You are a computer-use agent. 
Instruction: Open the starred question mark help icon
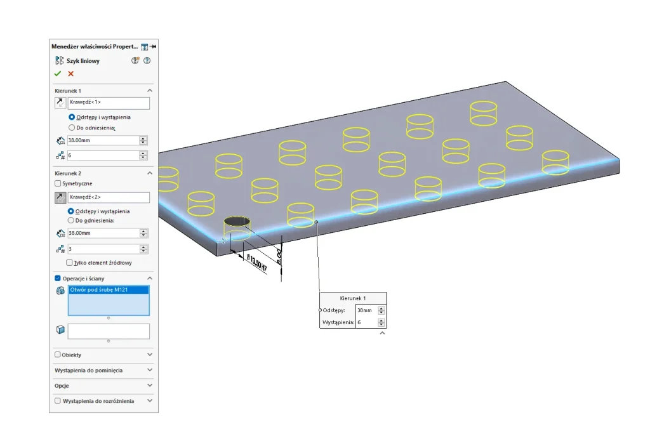coord(135,60)
